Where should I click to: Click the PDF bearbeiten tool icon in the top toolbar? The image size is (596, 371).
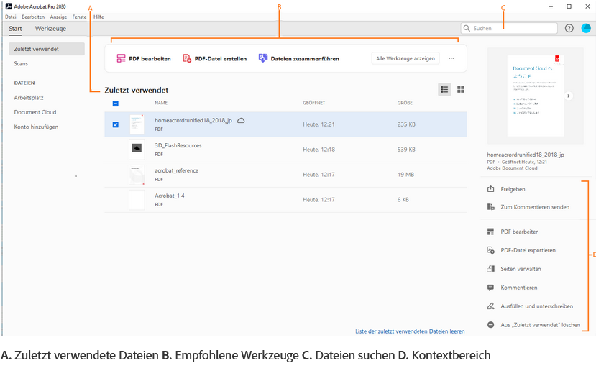[x=122, y=58]
